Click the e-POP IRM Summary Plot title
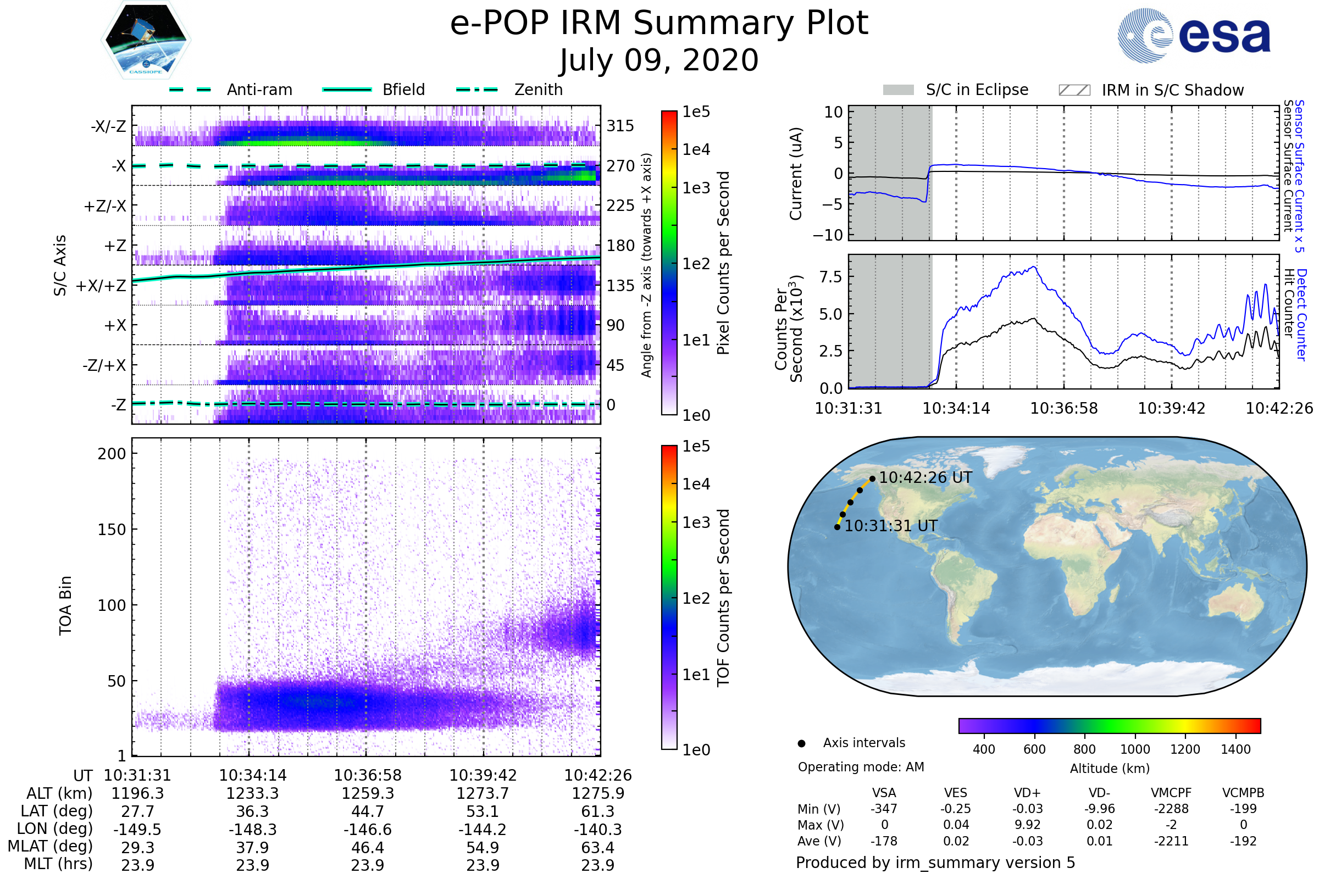The height and width of the screenshot is (879, 1319). click(659, 24)
